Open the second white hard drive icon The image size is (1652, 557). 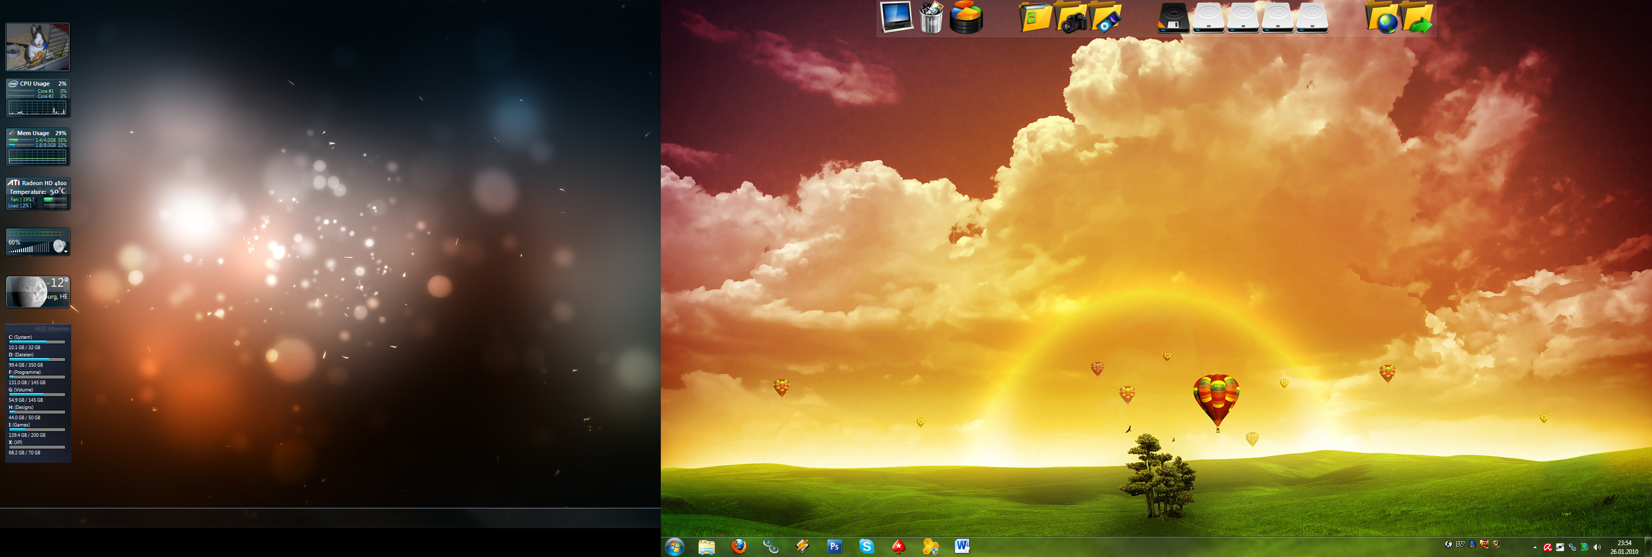[x=1244, y=18]
